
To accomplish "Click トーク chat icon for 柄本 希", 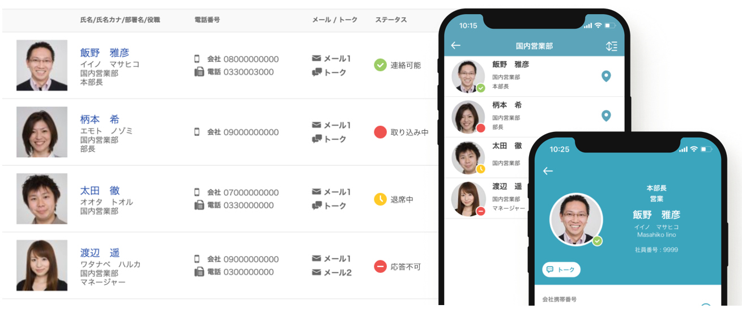I will [317, 139].
